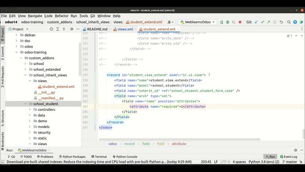This screenshot has height=172, width=305.
Task: Open the Event Log
Action: [x=288, y=157]
